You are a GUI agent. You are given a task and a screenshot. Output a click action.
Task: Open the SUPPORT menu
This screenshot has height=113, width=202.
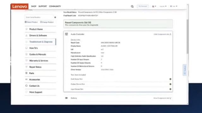[43, 6]
